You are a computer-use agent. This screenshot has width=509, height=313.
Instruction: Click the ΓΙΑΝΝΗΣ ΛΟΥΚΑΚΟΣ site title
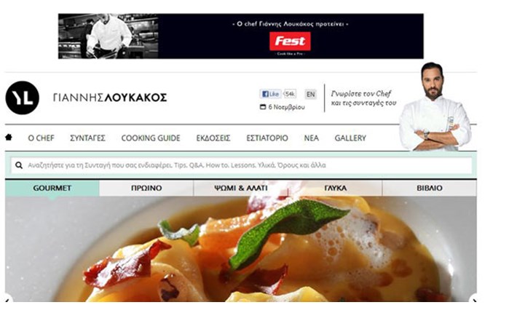(110, 98)
